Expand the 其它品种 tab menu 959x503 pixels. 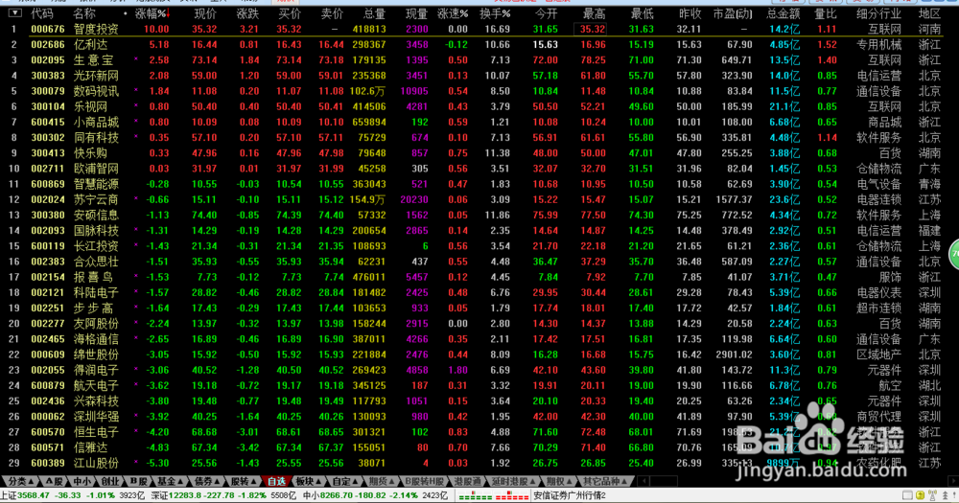click(605, 482)
